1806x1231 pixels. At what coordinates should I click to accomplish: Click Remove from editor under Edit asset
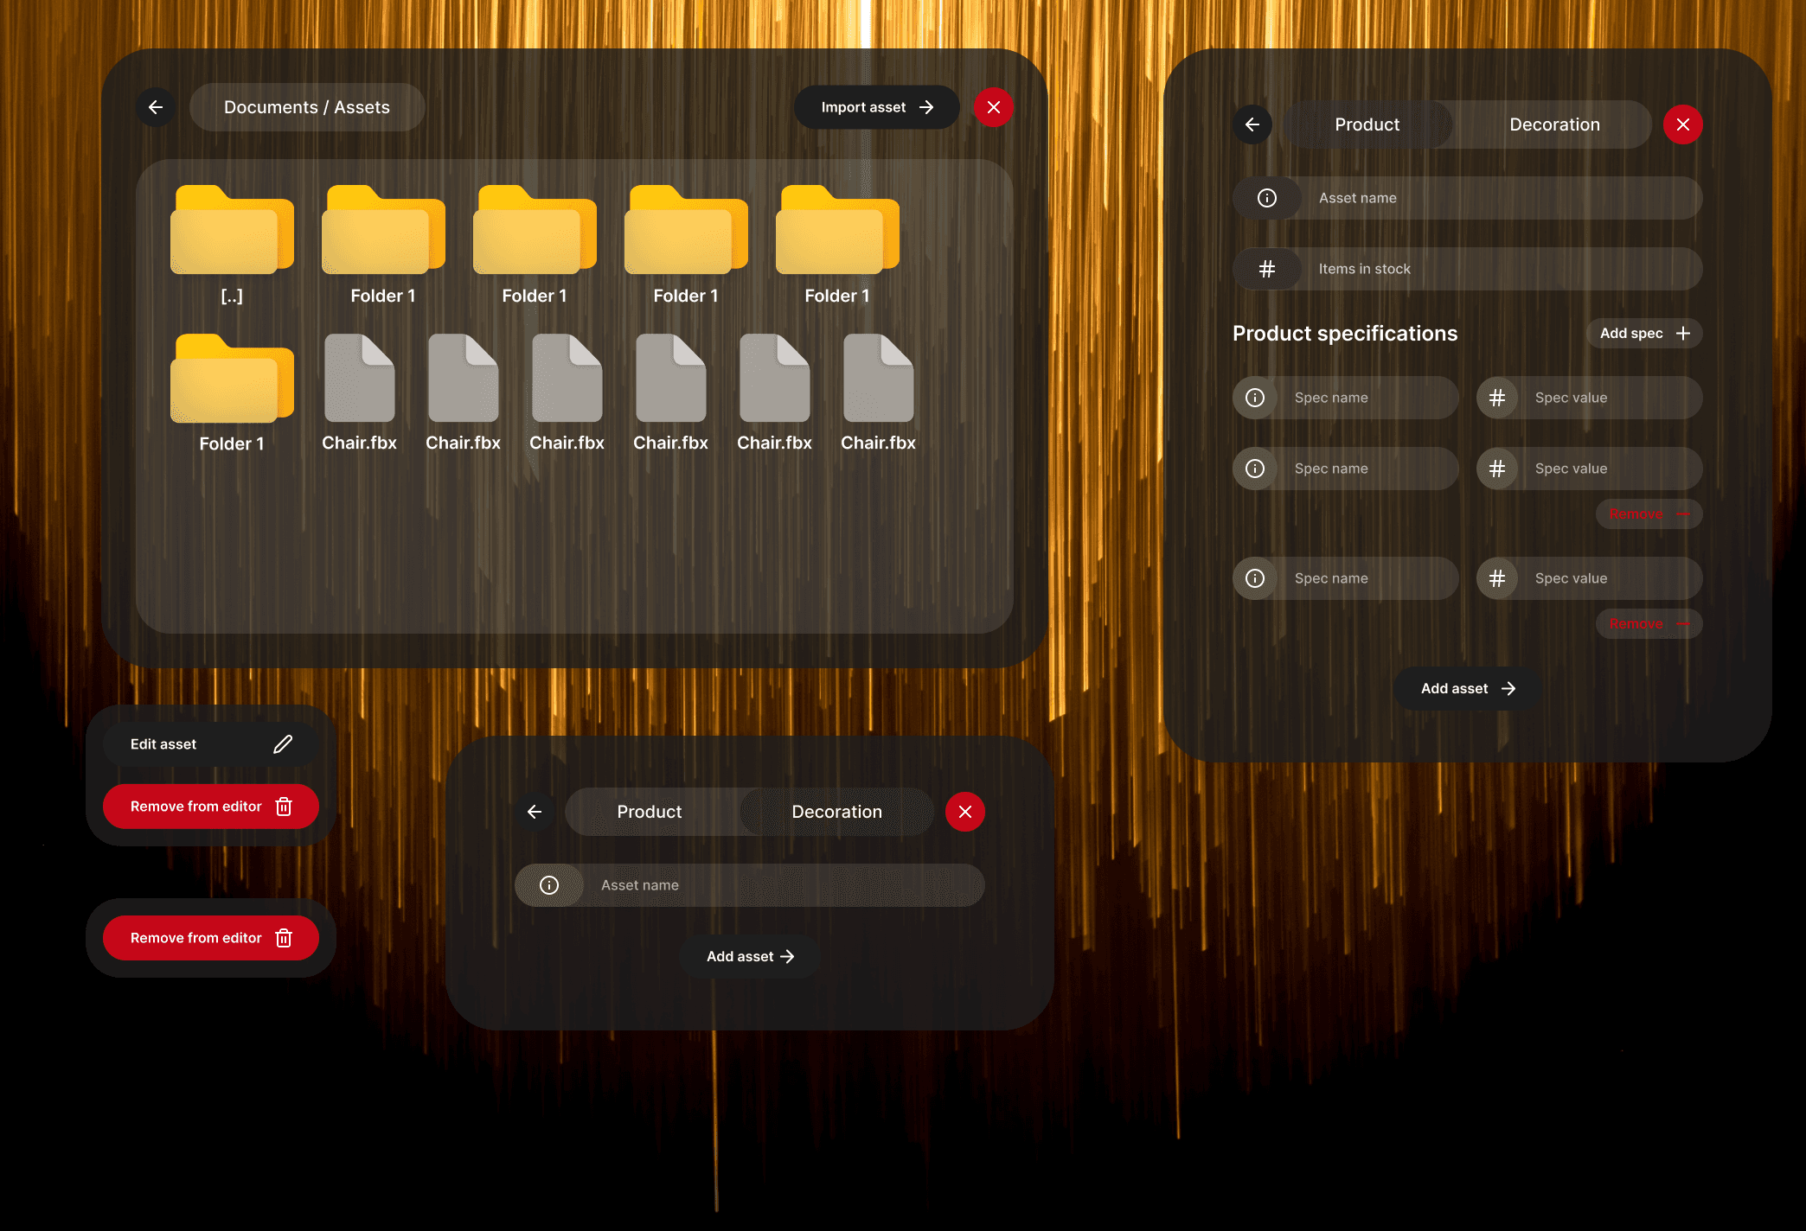(210, 807)
